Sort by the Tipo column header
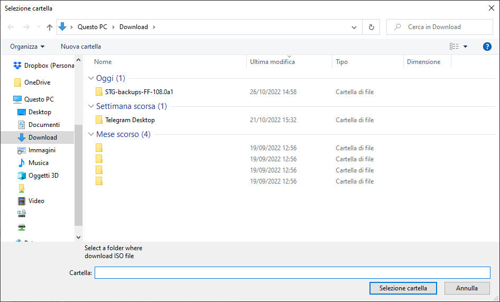Screen dimensions: 500x302 pos(341,62)
